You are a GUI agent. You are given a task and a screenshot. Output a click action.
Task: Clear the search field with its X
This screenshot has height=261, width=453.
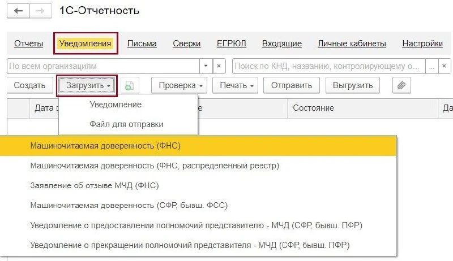pos(445,66)
